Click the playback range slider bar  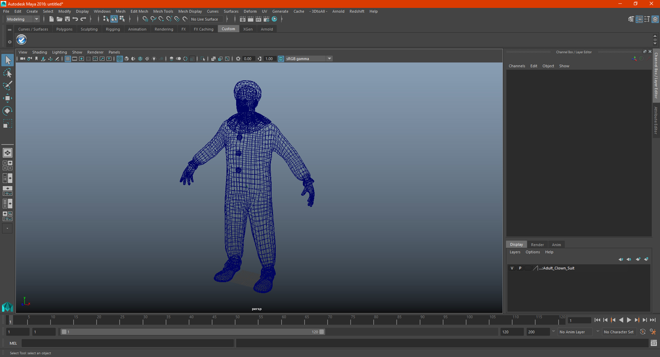(192, 332)
